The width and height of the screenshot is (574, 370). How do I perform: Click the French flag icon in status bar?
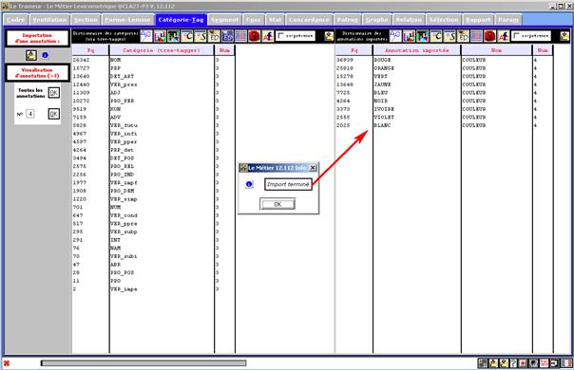click(x=566, y=363)
